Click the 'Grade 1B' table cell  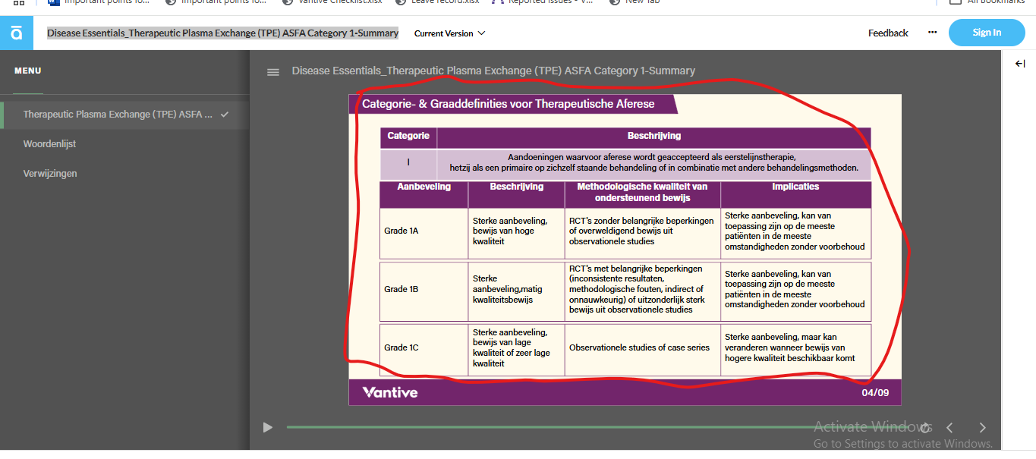[x=424, y=290]
